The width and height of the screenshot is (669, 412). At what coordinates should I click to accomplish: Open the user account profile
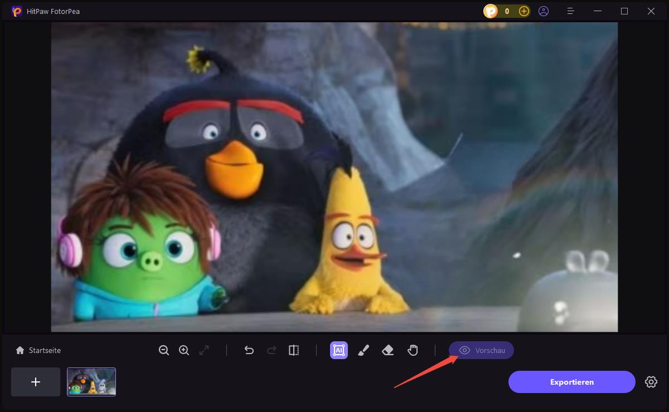(544, 11)
